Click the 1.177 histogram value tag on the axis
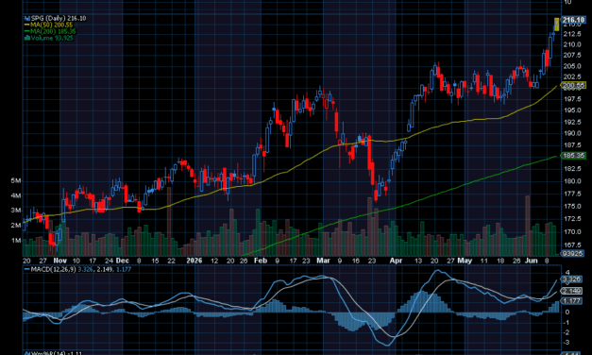592x355 pixels. pyautogui.click(x=572, y=301)
